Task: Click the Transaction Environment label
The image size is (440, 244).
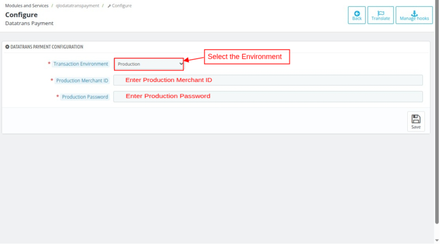Action: tap(81, 64)
